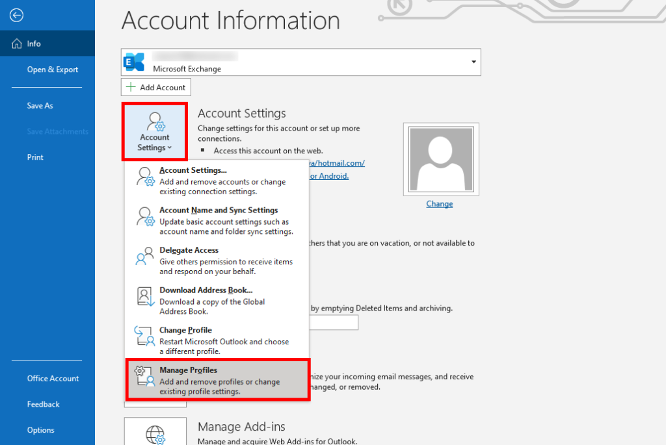Open Options in the sidebar
The image size is (666, 445).
tap(40, 430)
